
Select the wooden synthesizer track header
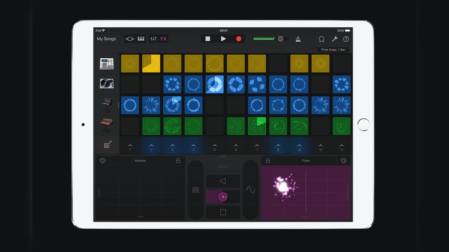pos(106,125)
